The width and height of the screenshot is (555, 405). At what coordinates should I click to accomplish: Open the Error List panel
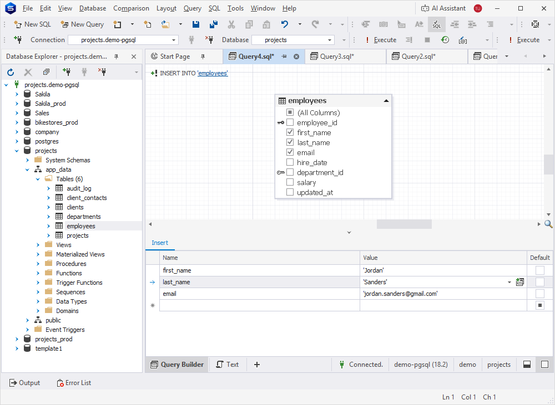pos(74,383)
